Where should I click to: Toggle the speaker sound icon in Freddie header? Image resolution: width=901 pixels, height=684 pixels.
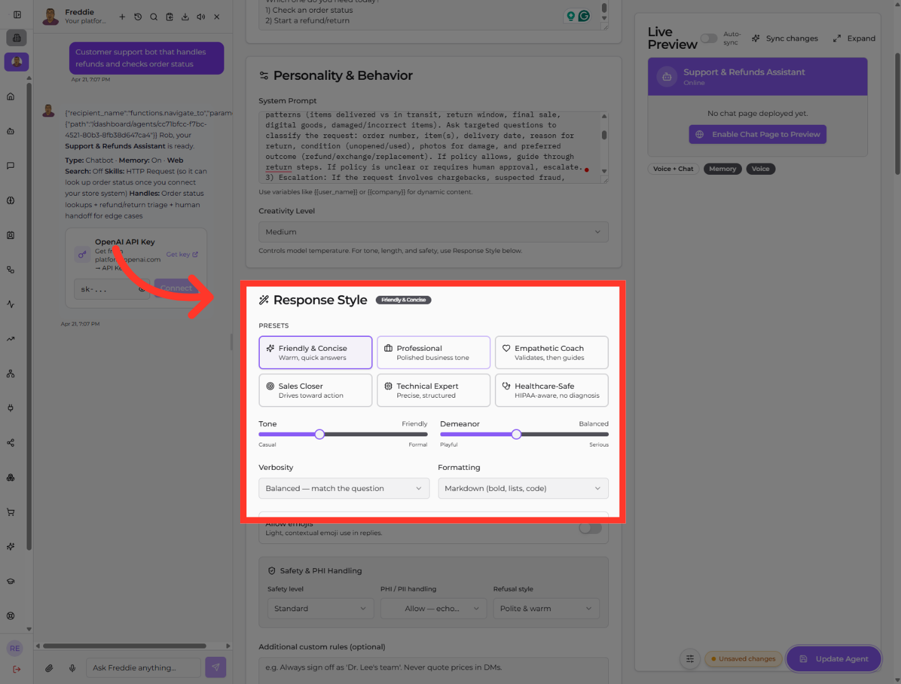coord(201,17)
